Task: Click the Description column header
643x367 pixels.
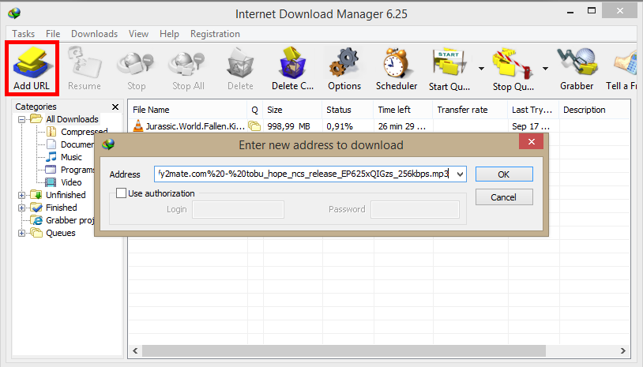Action: click(x=594, y=110)
